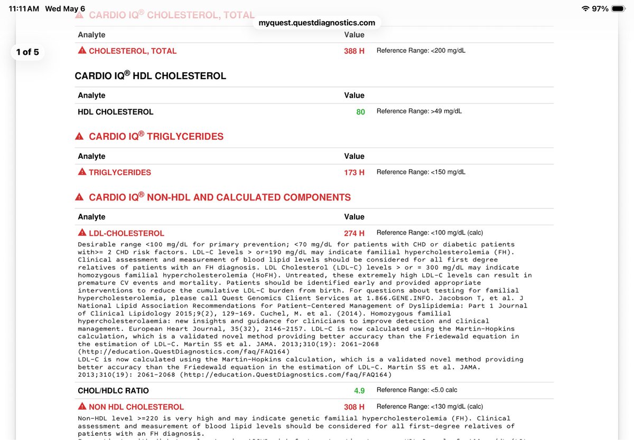Viewport: 634px width, 440px height.
Task: Select 'Reference Range: <130 mg/dL (calc)' text
Action: coord(430,407)
